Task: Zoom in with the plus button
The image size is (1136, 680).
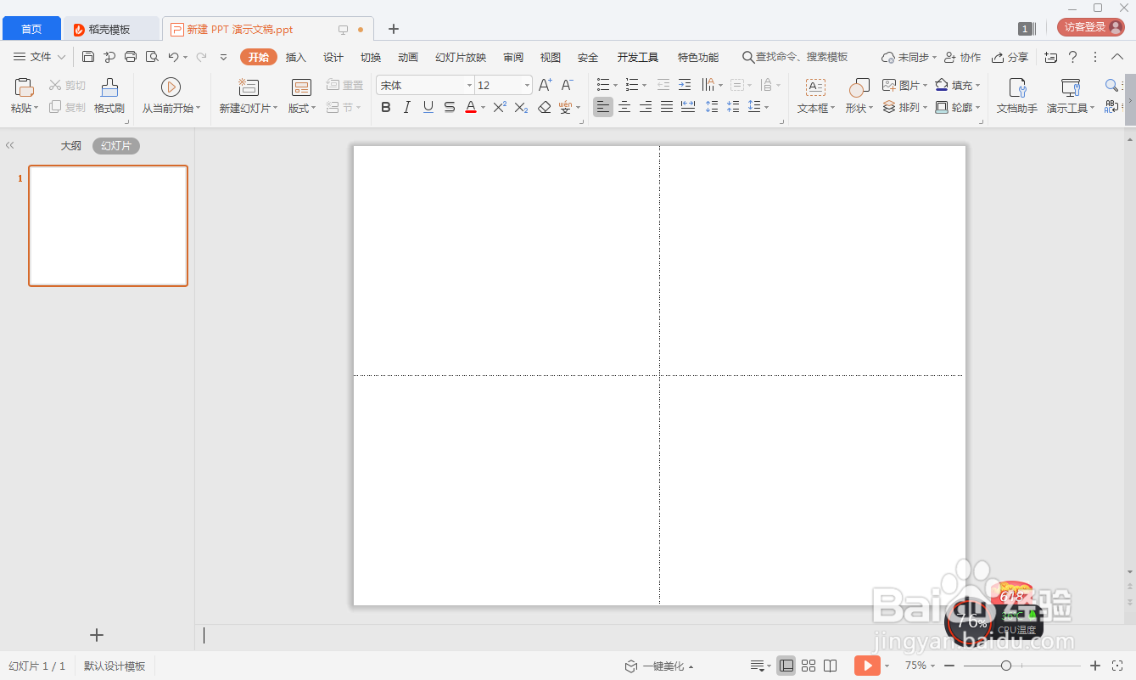Action: pyautogui.click(x=1095, y=666)
